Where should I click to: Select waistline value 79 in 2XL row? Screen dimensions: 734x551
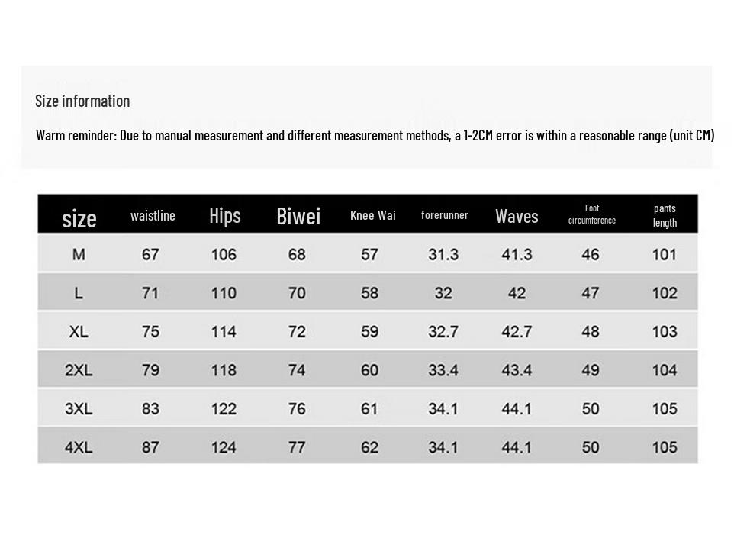(x=150, y=370)
